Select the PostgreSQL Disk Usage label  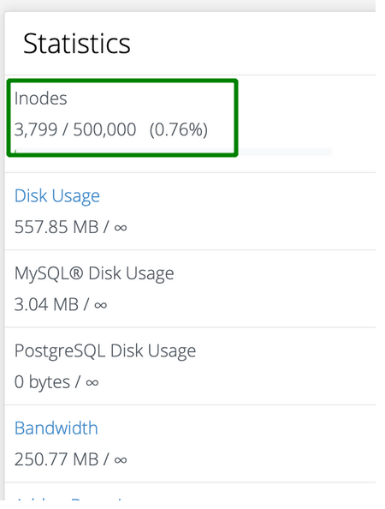point(105,351)
